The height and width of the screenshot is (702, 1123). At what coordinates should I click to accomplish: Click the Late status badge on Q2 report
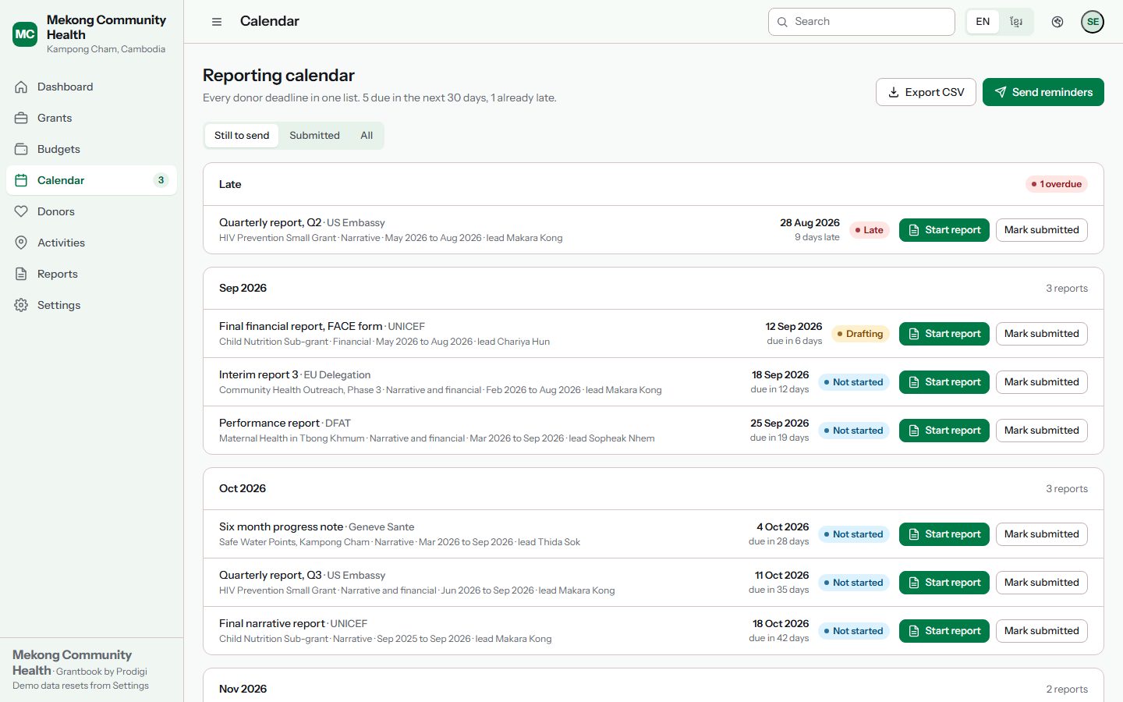coord(870,230)
